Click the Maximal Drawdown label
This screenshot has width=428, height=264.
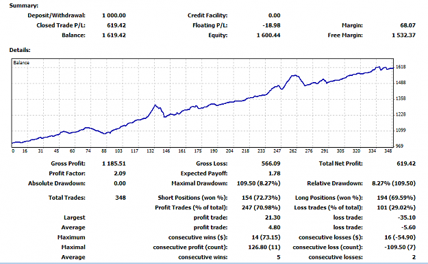pyautogui.click(x=199, y=183)
